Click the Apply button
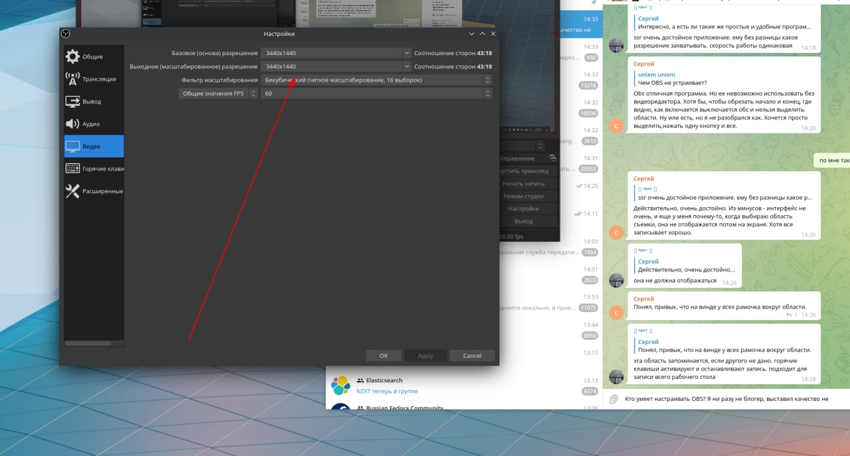The width and height of the screenshot is (850, 456). click(425, 356)
